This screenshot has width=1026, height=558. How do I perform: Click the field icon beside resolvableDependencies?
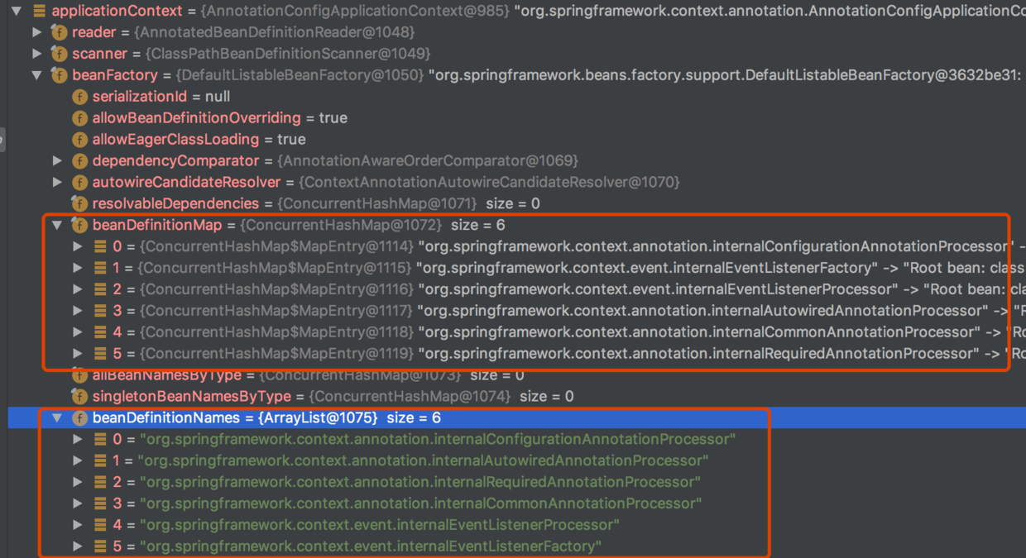coord(79,203)
